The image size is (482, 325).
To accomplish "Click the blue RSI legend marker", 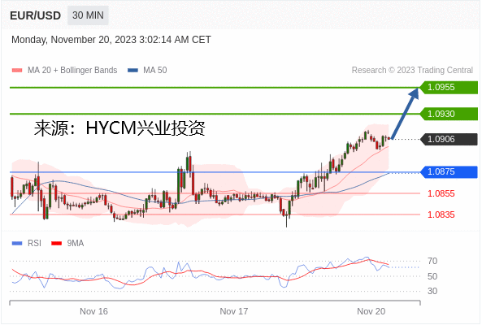I will pos(17,243).
